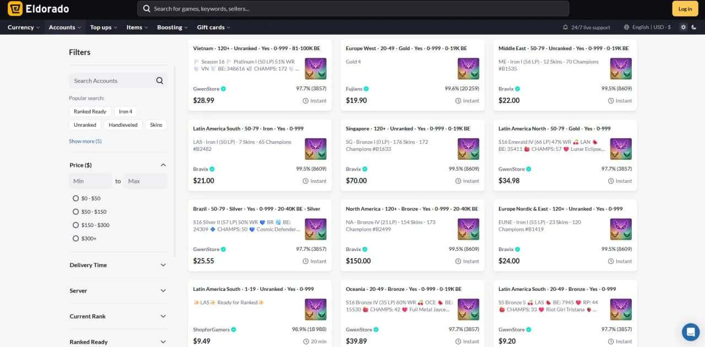Click the clock icon on the $9.49 listing

(x=306, y=341)
